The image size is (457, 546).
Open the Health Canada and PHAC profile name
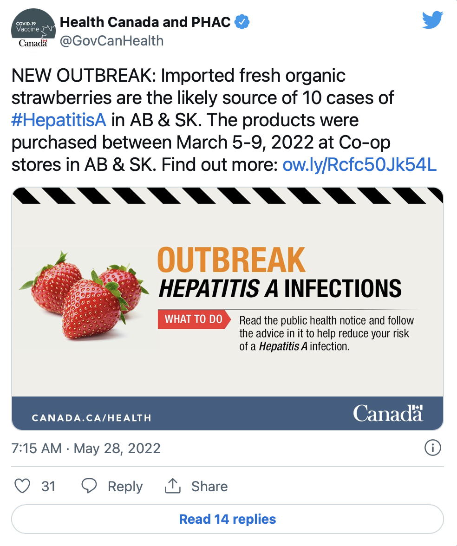click(145, 21)
